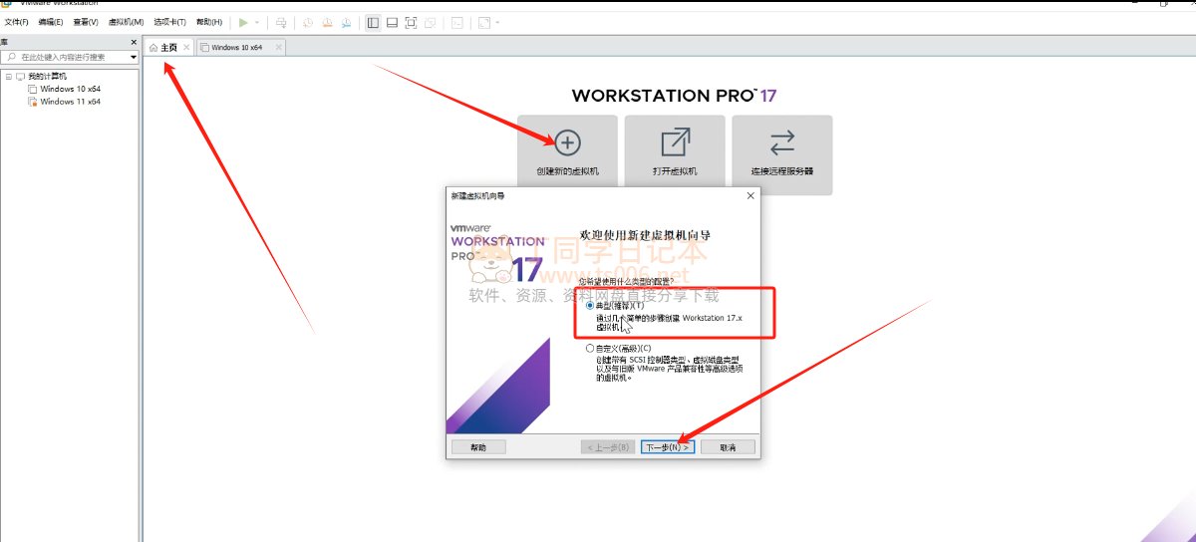Viewport: 1196px width, 542px height.
Task: Open the 帮助(H) menu
Action: (x=209, y=22)
